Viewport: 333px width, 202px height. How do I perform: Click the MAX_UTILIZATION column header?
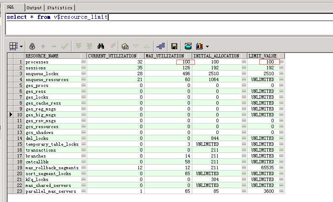(x=168, y=56)
